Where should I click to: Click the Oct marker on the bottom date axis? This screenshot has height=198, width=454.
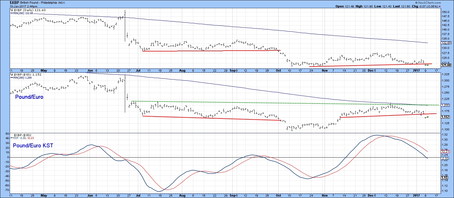pyautogui.click(x=278, y=195)
